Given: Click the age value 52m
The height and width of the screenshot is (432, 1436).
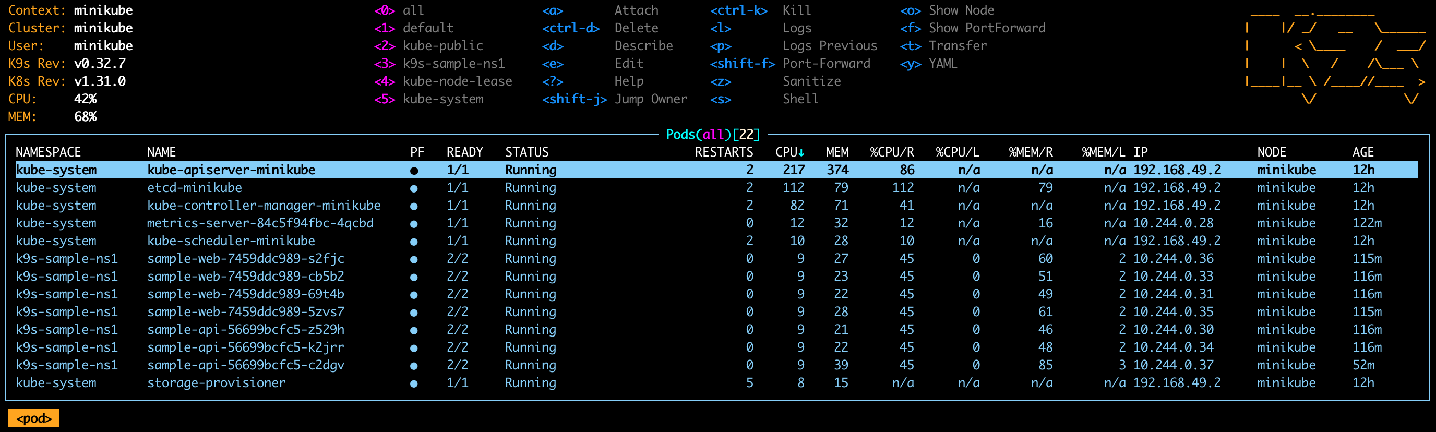Looking at the screenshot, I should click(x=1363, y=366).
